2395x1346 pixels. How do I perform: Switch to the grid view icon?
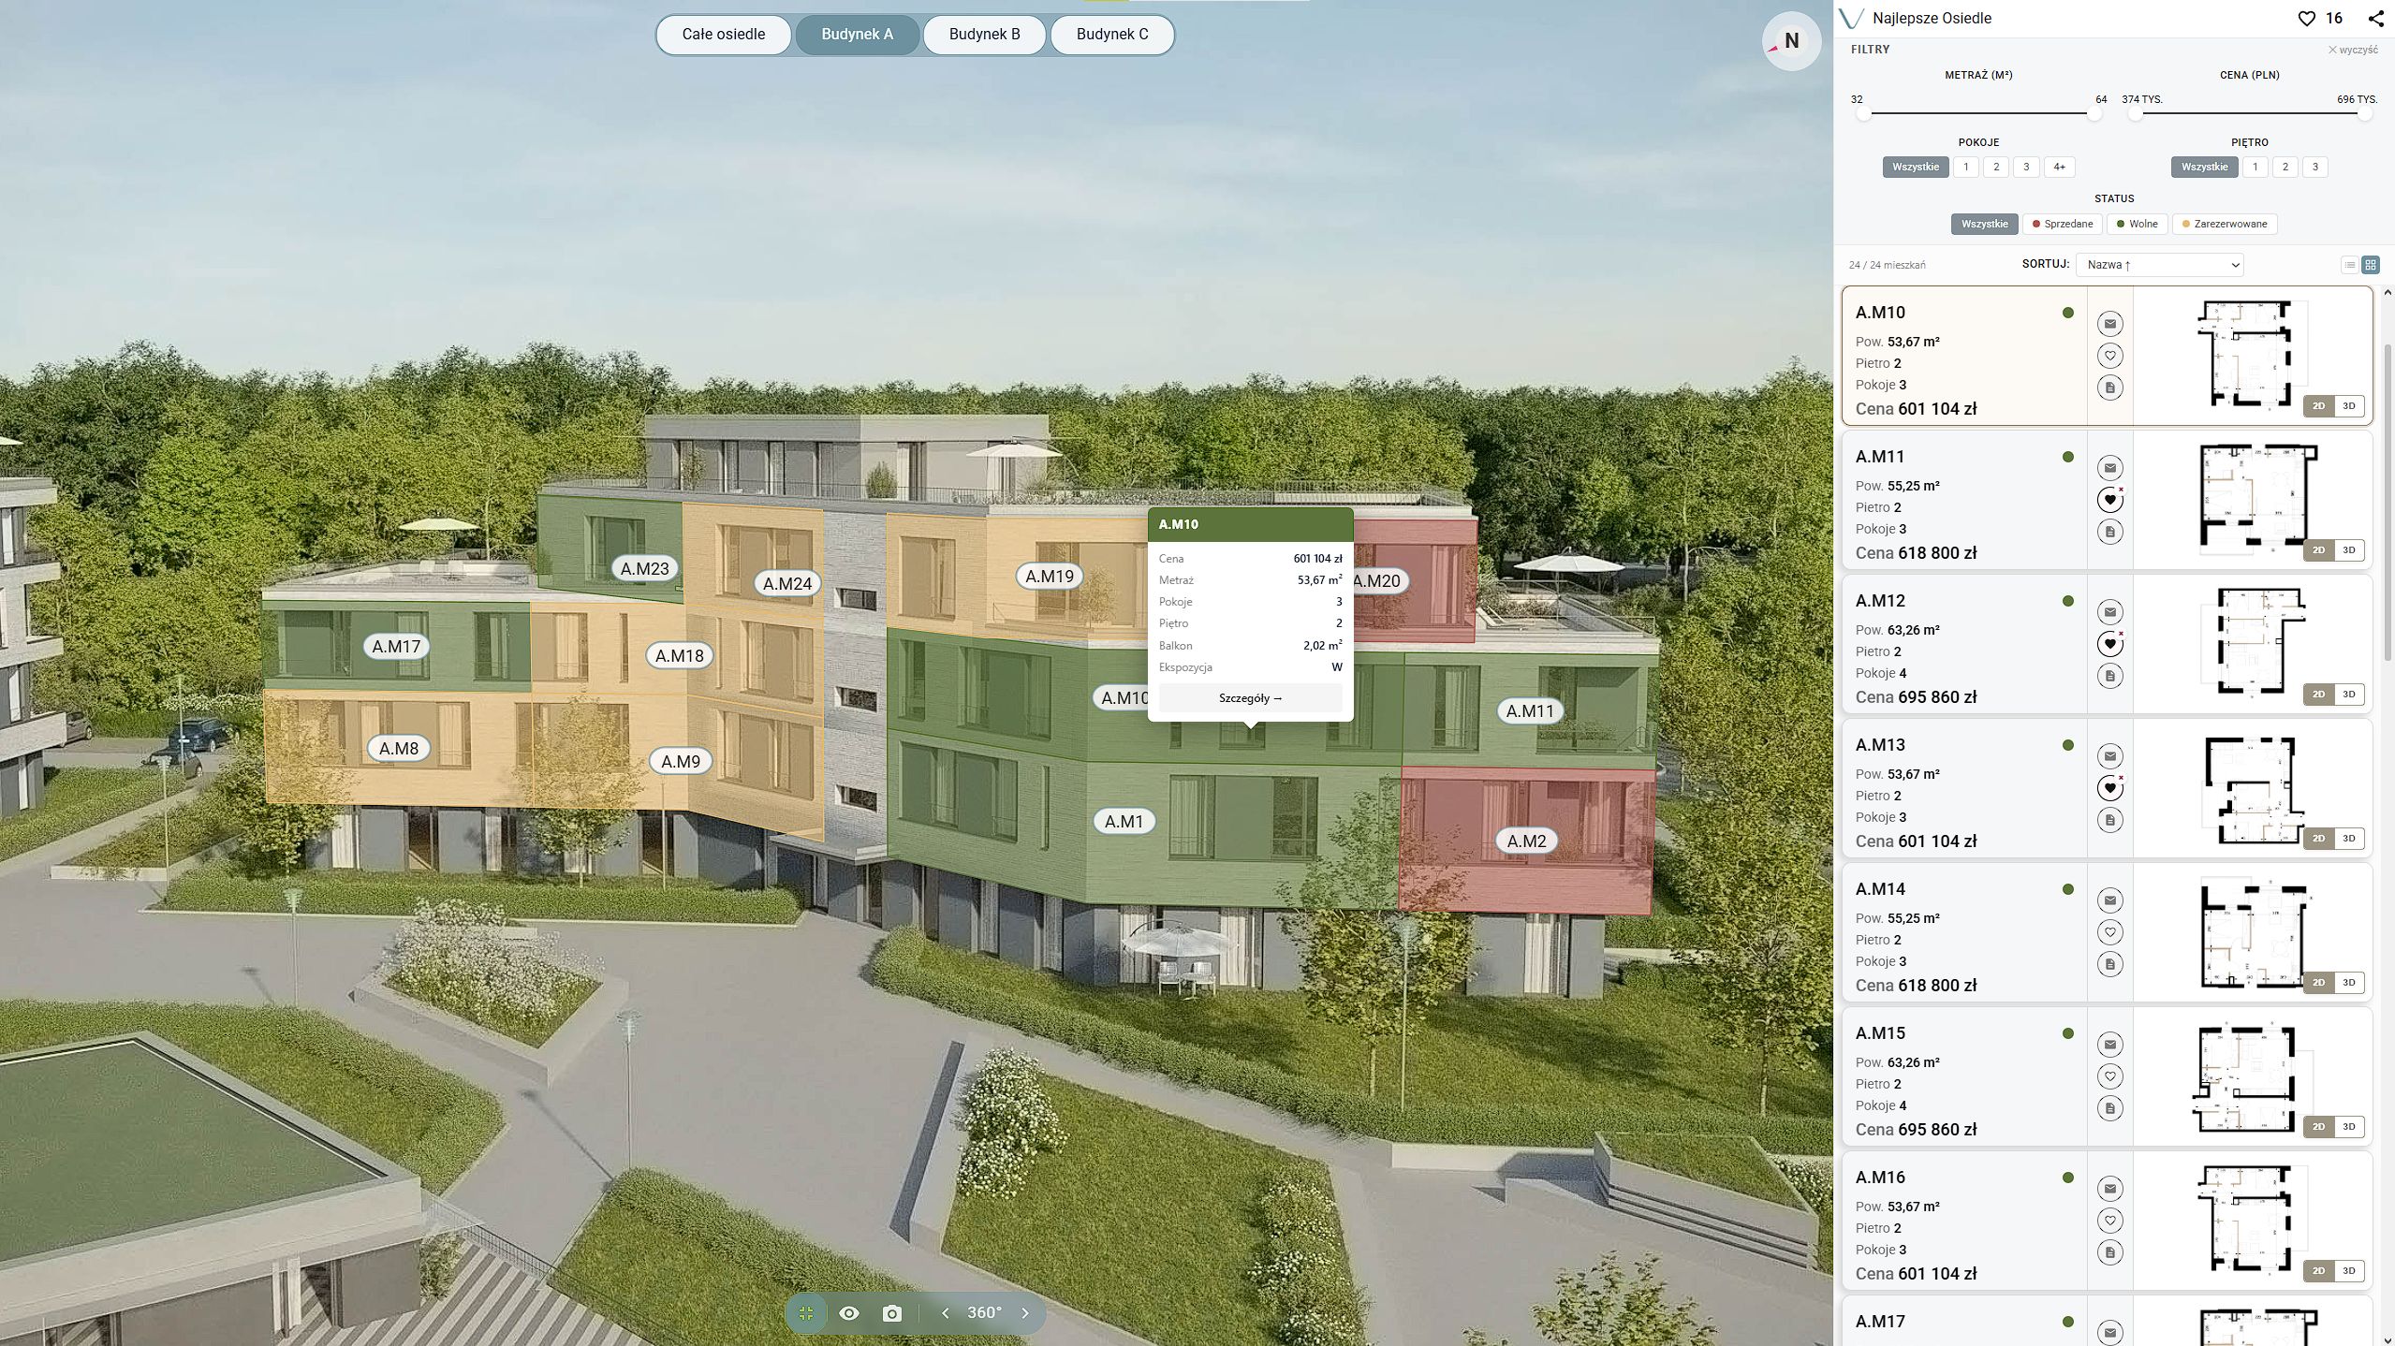click(2371, 265)
